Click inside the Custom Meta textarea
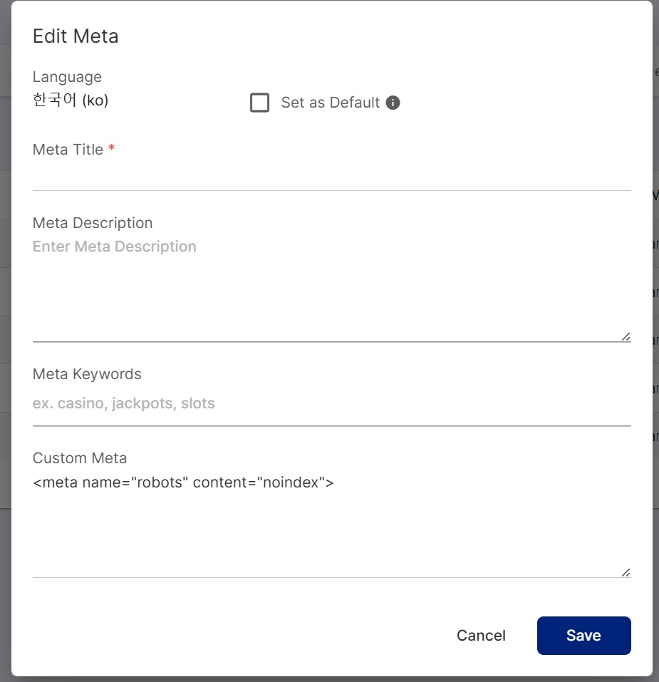The image size is (659, 682). (332, 524)
